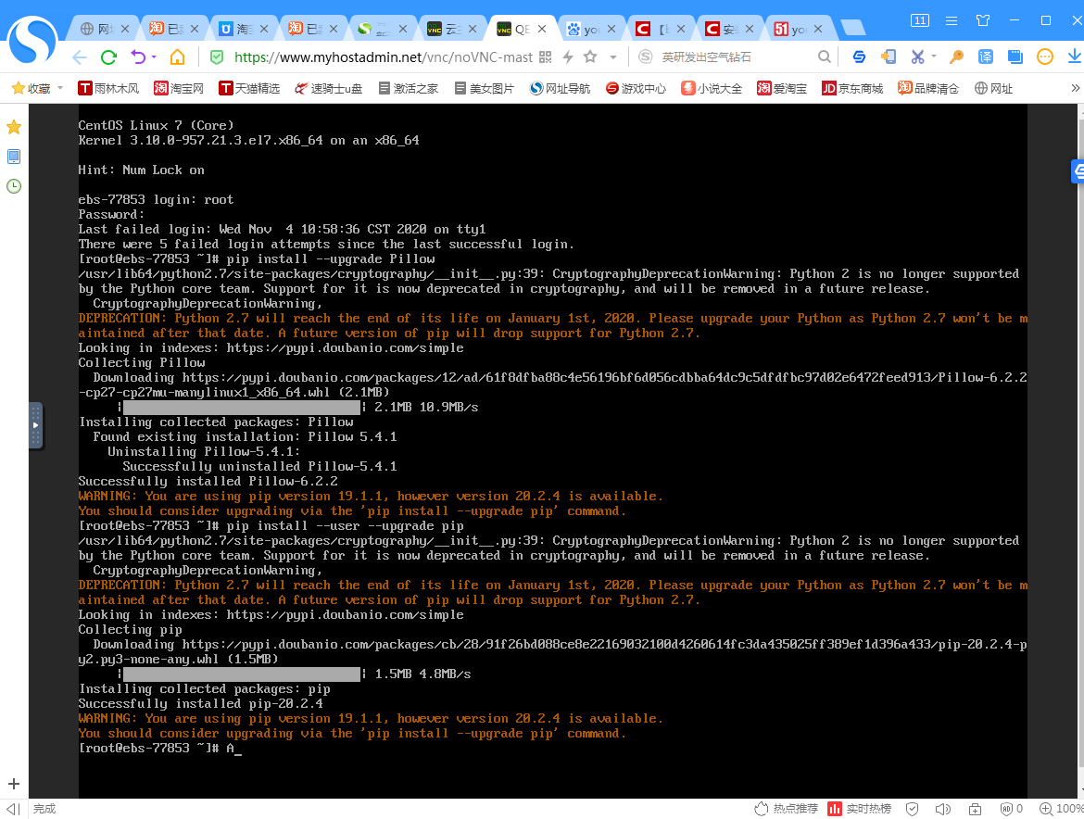Switch to the 51 'yo' tab
1084x819 pixels.
pyautogui.click(x=798, y=29)
